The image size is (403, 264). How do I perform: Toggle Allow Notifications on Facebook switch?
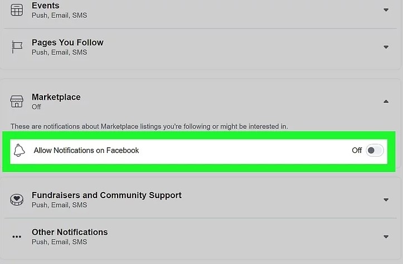tap(375, 150)
